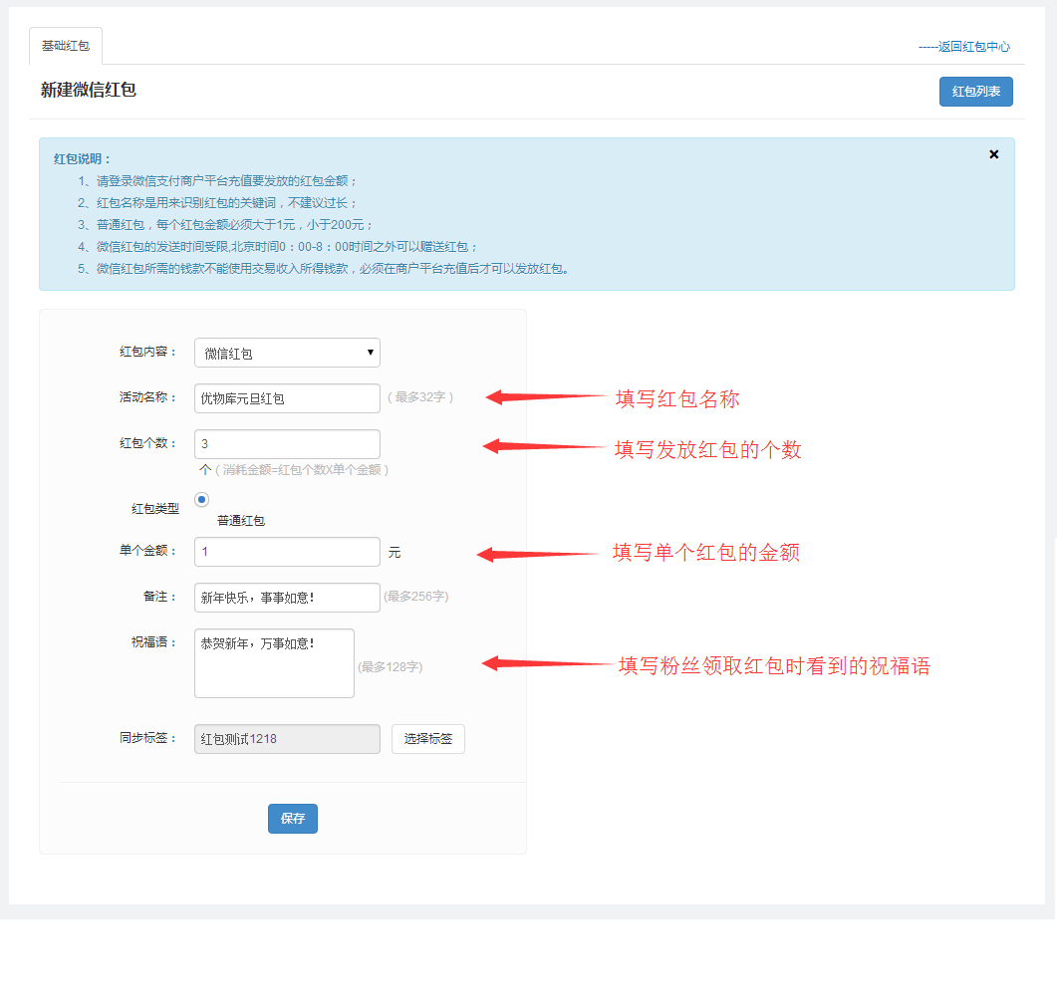The width and height of the screenshot is (1057, 996).
Task: Click the 返回红包中心 link
Action: (963, 47)
